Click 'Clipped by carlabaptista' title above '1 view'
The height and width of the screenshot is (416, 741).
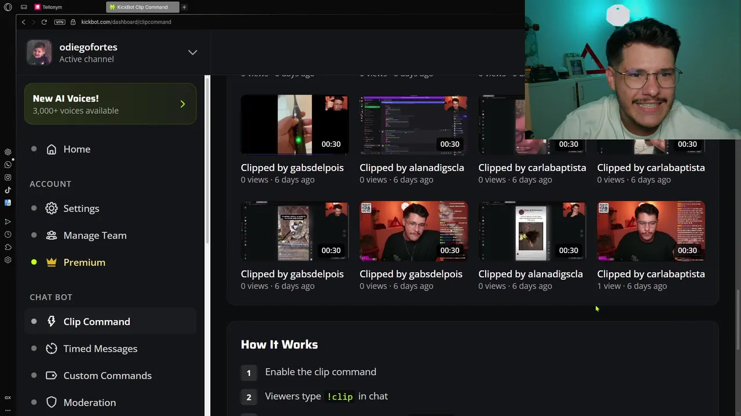pyautogui.click(x=651, y=274)
